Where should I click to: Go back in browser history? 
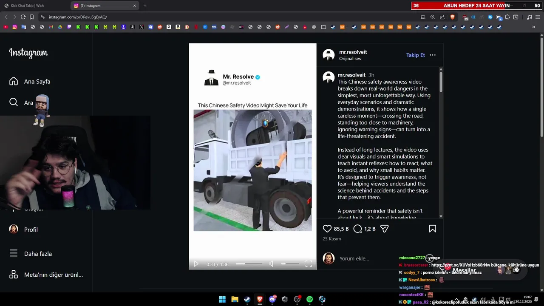(x=6, y=17)
